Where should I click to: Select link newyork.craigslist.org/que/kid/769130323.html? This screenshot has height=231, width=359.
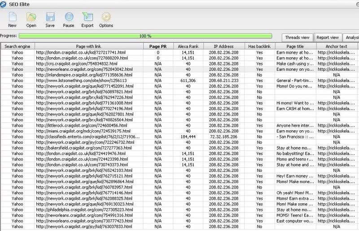pos(85,204)
